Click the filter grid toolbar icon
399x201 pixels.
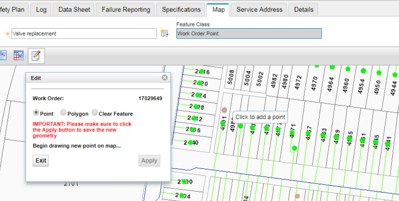(x=18, y=56)
